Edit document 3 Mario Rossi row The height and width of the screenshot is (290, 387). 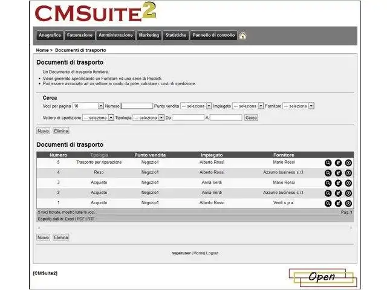[338, 183]
